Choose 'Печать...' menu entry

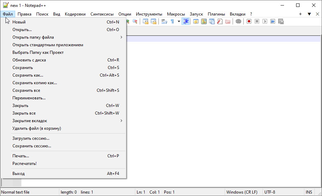coord(64,156)
